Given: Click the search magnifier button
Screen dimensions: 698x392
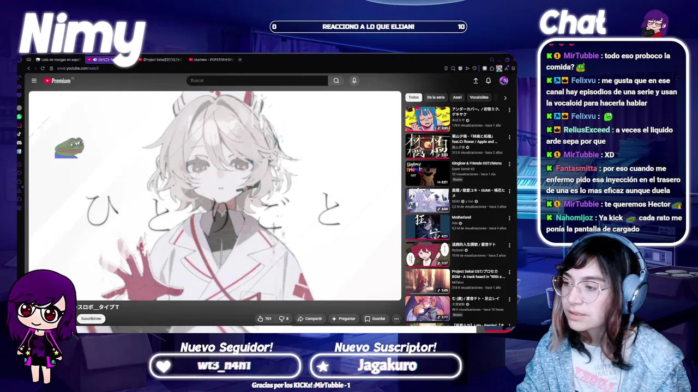Looking at the screenshot, I should point(336,81).
